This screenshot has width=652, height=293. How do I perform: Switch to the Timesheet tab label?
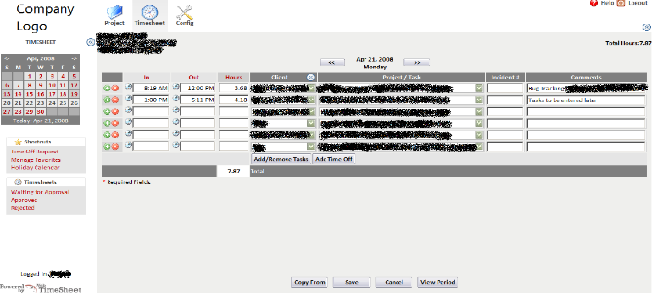[149, 23]
